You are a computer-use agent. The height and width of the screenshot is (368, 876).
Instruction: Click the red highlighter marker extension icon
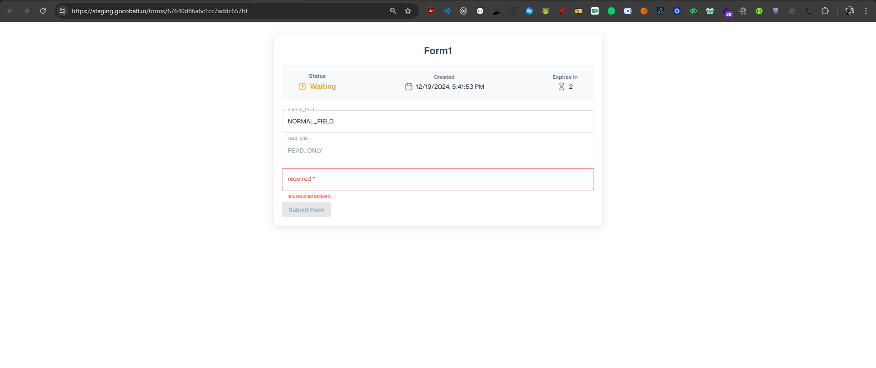(562, 11)
